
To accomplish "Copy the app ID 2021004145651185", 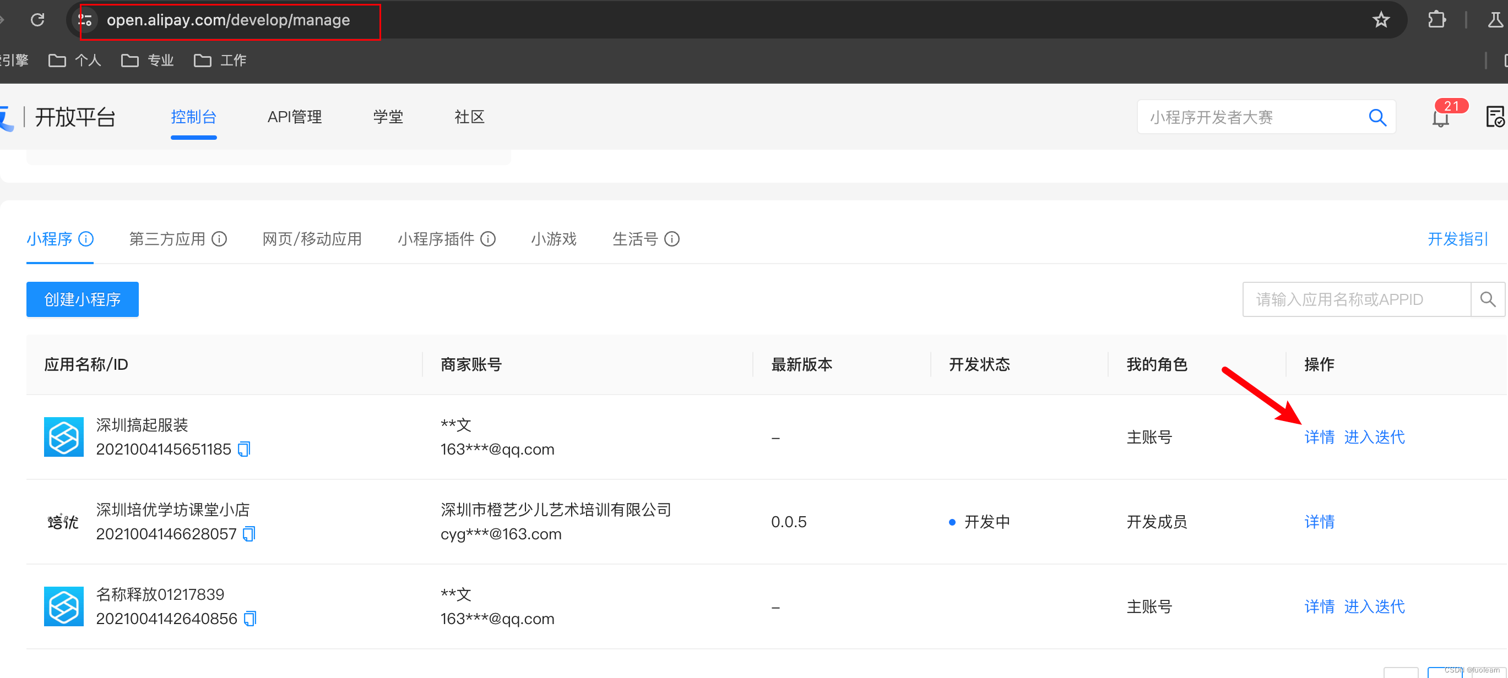I will click(244, 449).
